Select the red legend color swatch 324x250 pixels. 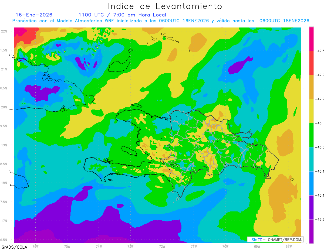(x=311, y=63)
